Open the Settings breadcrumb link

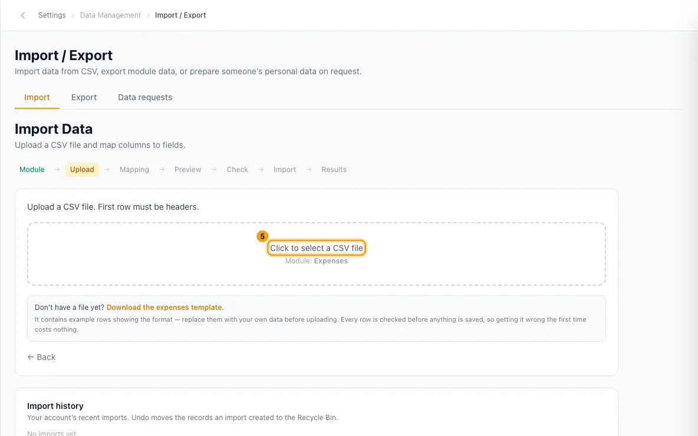click(52, 15)
